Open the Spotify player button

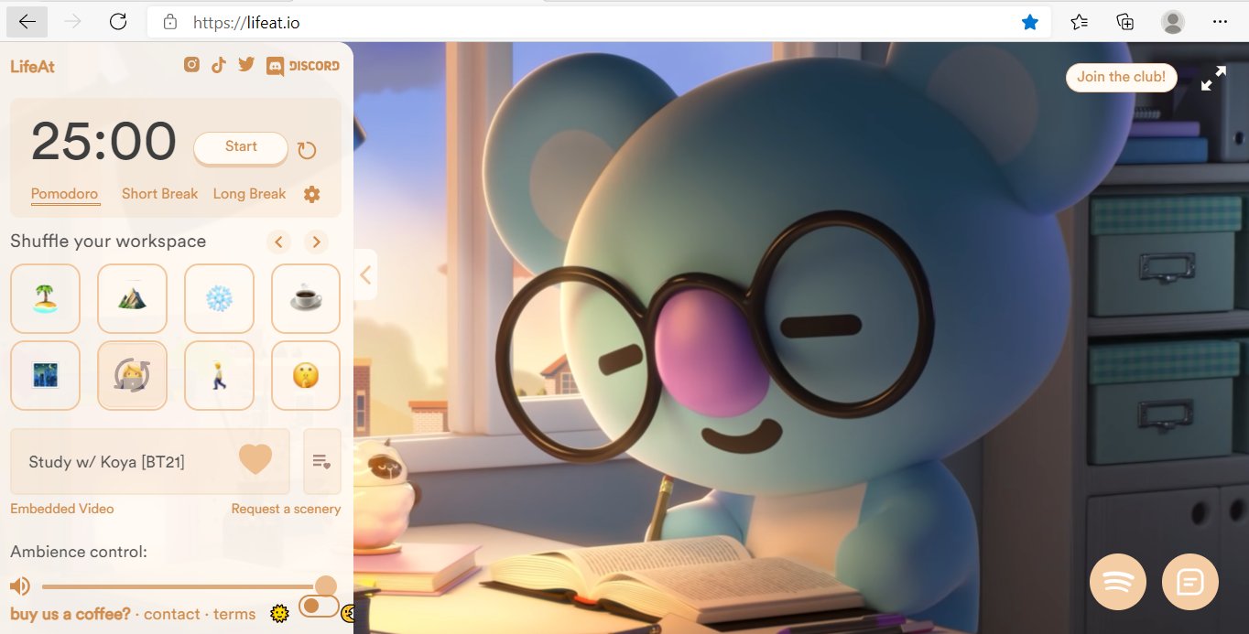coord(1119,583)
